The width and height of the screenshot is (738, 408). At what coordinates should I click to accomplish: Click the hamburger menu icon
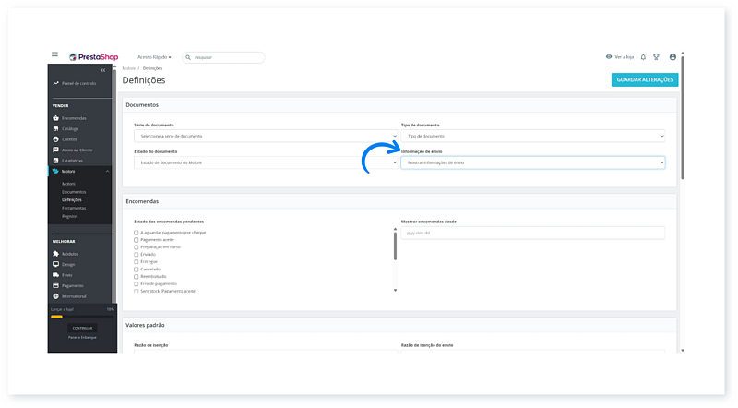click(x=54, y=55)
